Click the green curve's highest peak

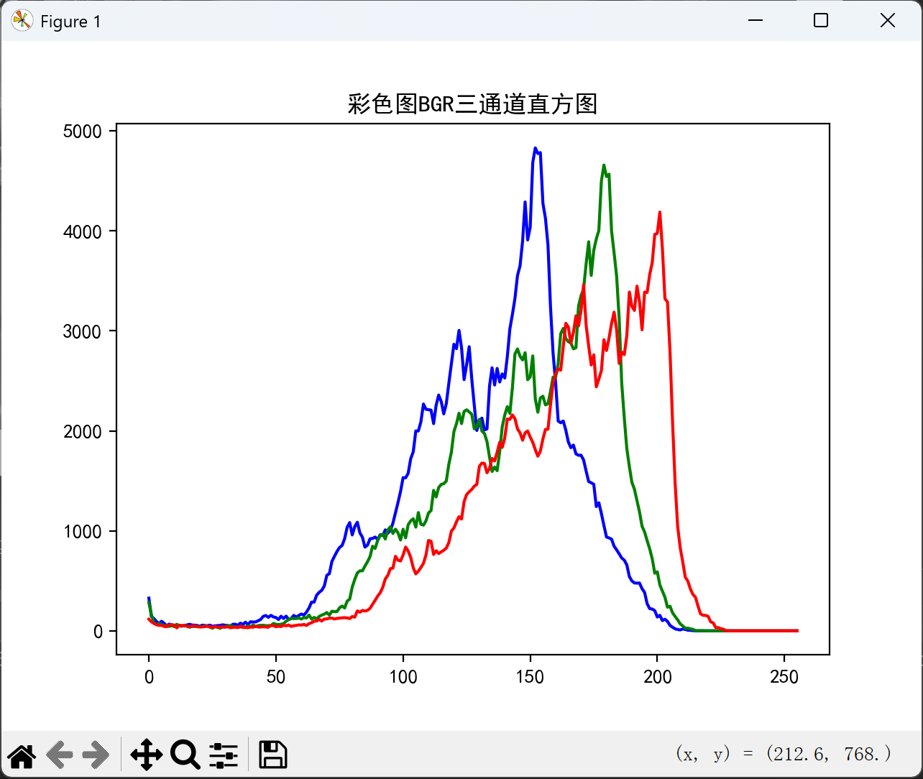(x=604, y=165)
